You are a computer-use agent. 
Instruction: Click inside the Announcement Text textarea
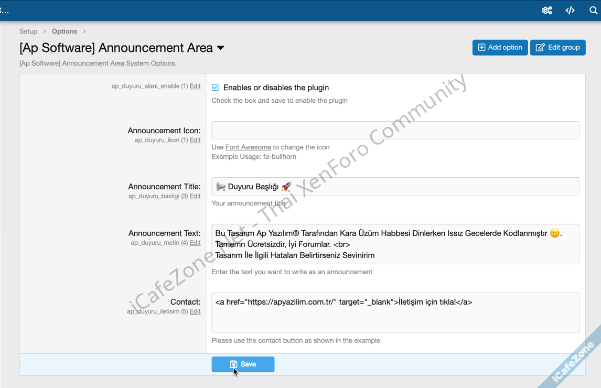click(395, 244)
